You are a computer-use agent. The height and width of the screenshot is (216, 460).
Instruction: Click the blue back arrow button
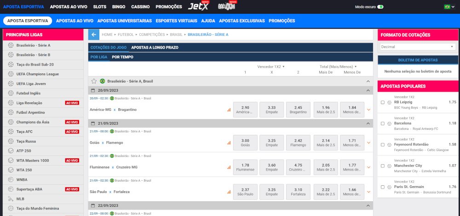pyautogui.click(x=94, y=34)
